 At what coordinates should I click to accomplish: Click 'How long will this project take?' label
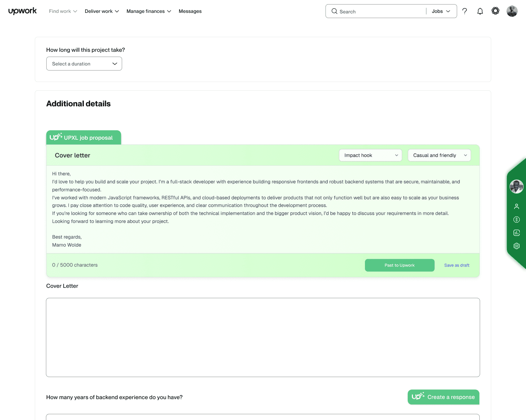(x=86, y=50)
